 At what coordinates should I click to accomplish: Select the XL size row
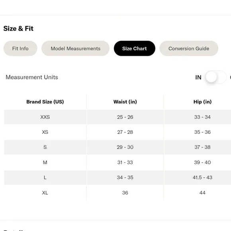117,193
